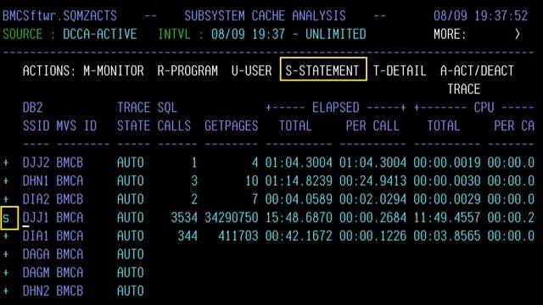Click the MVS ID BMCB on DJJ2 row
This screenshot has height=305, width=543.
click(70, 163)
